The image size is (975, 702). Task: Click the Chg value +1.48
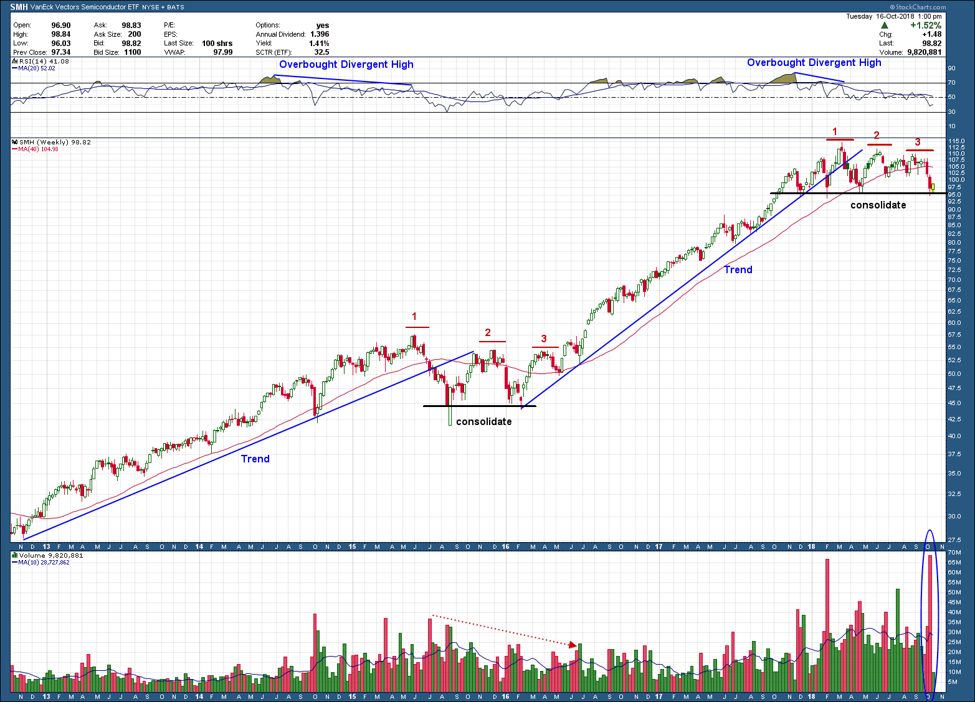pos(932,35)
